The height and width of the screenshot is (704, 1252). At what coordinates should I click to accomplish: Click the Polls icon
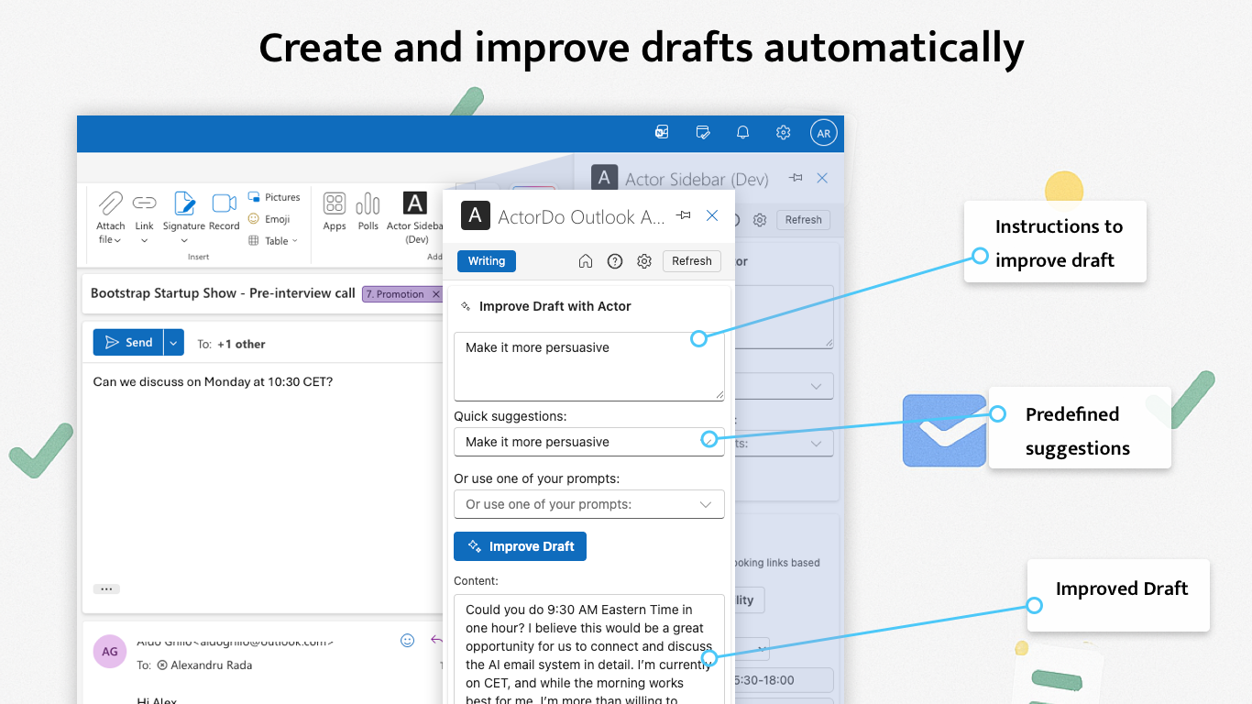point(368,213)
